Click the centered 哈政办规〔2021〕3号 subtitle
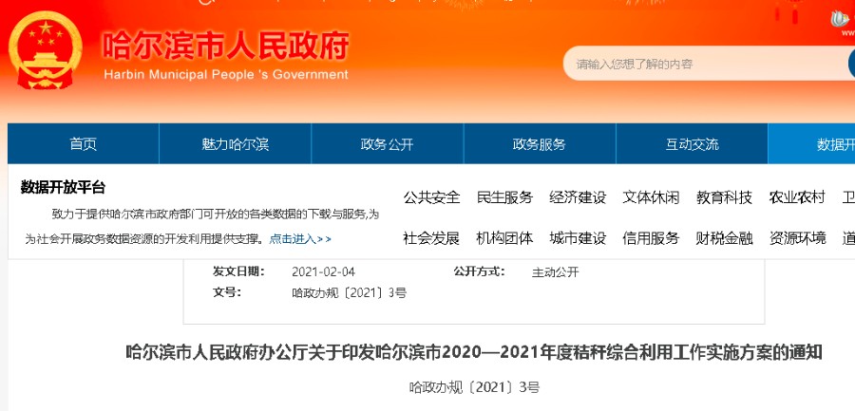The image size is (855, 411). point(474,387)
